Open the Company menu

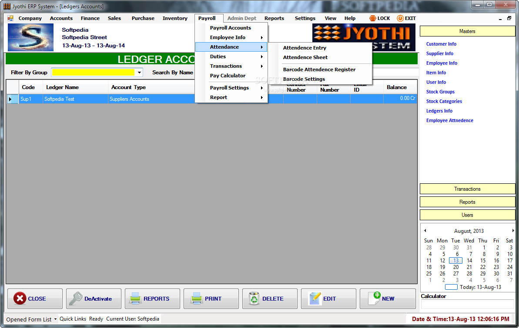coord(30,18)
